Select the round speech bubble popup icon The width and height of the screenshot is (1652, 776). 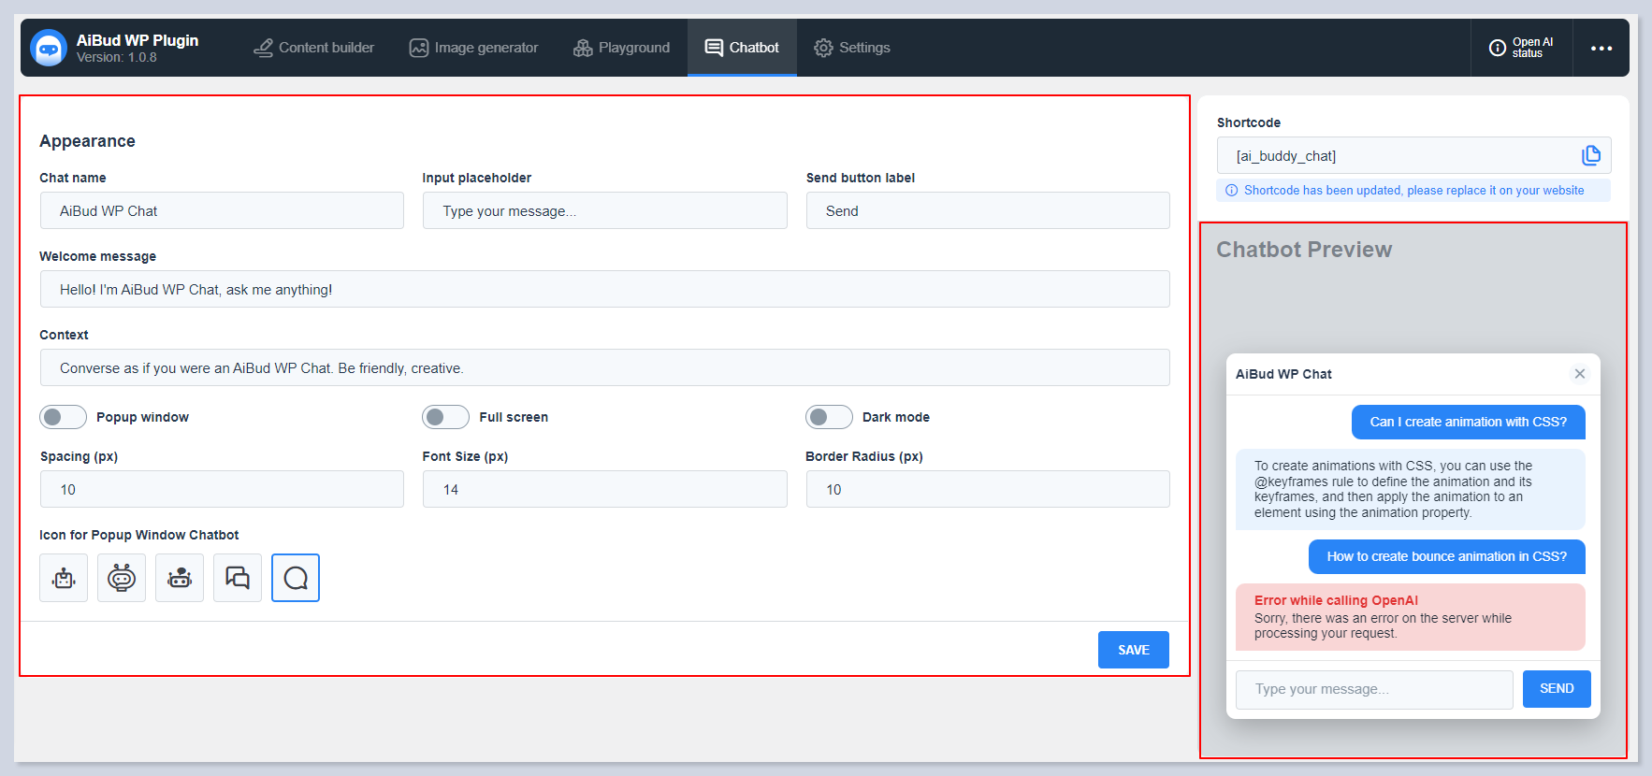[x=296, y=578]
